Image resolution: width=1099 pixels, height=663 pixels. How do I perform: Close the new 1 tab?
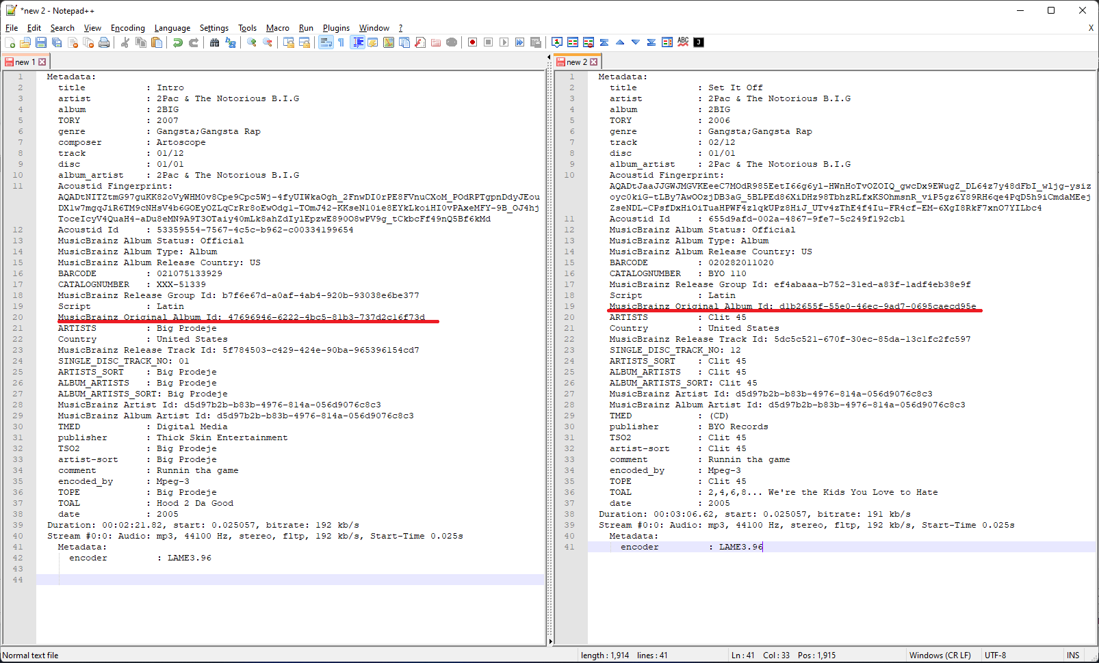point(42,62)
